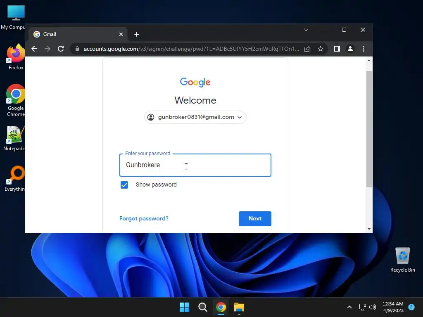Switch to the Gmail tab
Viewport: 423px width, 317px height.
point(78,34)
